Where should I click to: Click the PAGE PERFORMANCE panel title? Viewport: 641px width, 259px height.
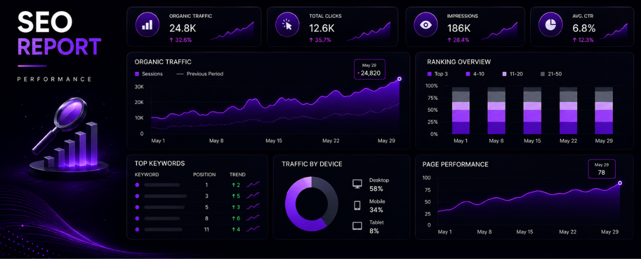pos(455,165)
